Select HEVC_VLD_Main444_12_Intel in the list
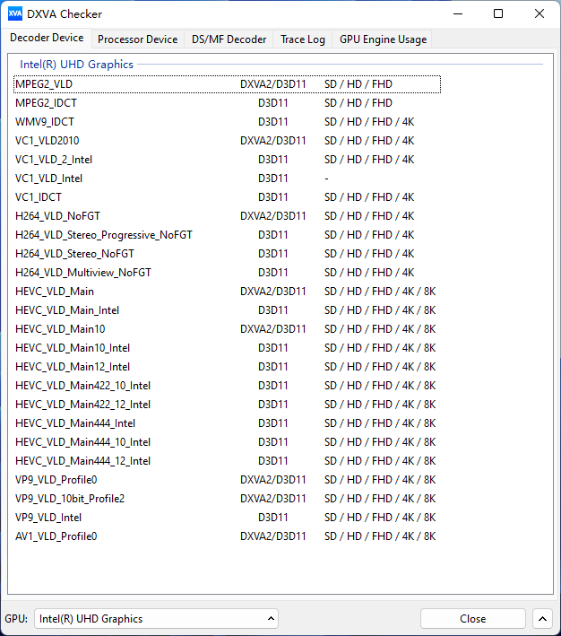Image resolution: width=561 pixels, height=636 pixels. [x=82, y=461]
